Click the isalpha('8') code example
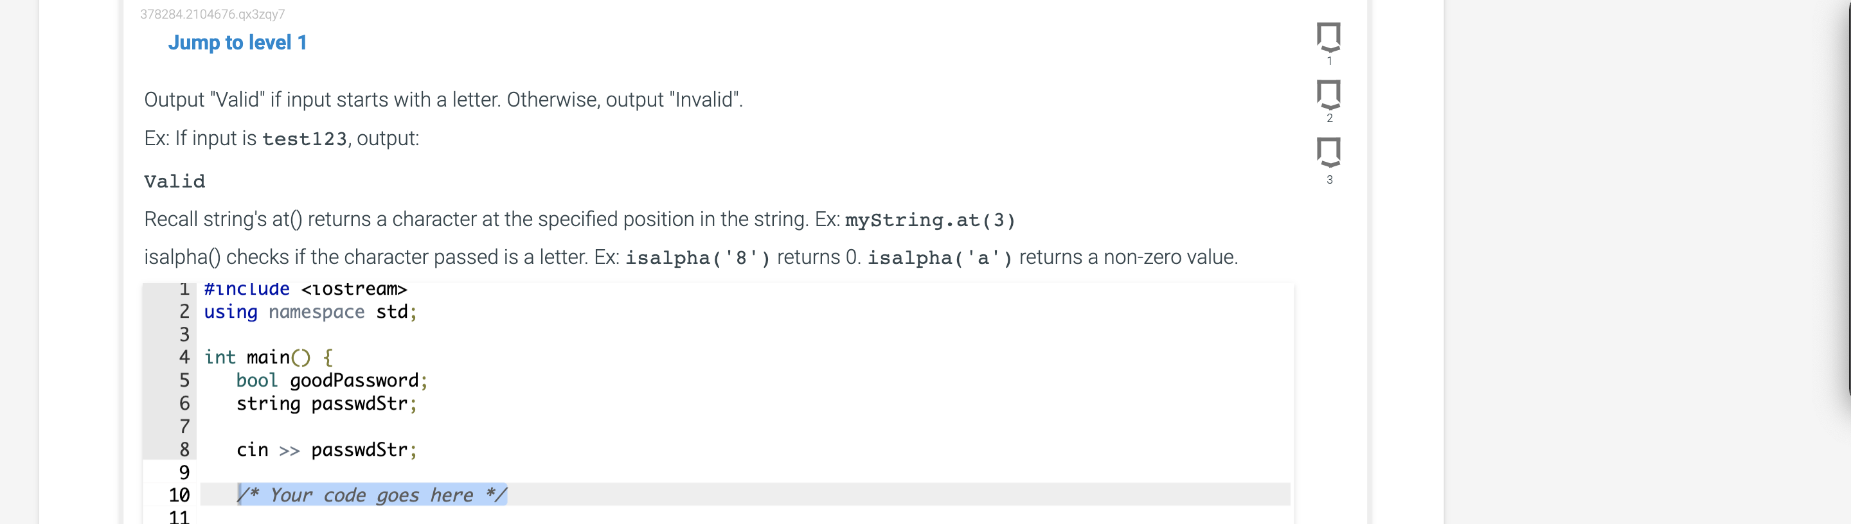This screenshot has width=1851, height=524. click(x=698, y=258)
